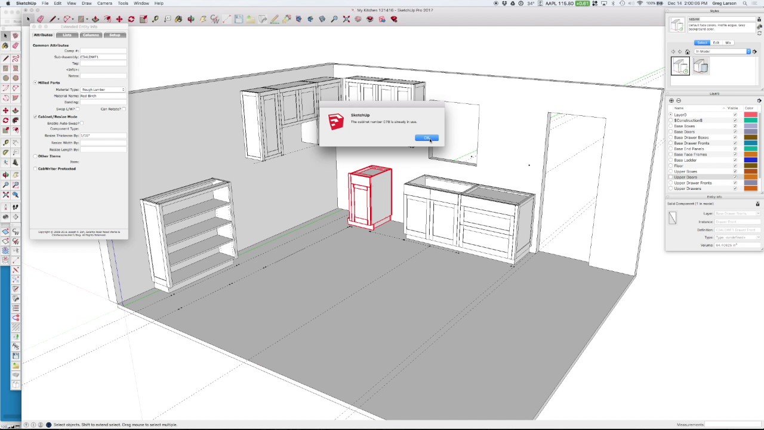Open Spotlight search in the menu bar
This screenshot has width=764, height=430.
pos(744,4)
